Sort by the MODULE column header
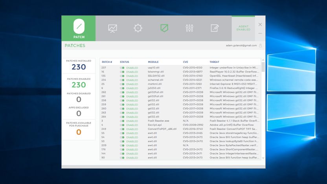The height and width of the screenshot is (184, 327). tap(153, 62)
